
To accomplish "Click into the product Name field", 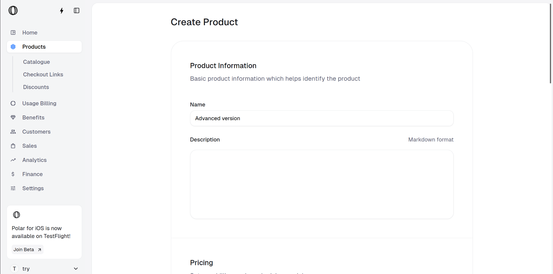I will pos(321,118).
